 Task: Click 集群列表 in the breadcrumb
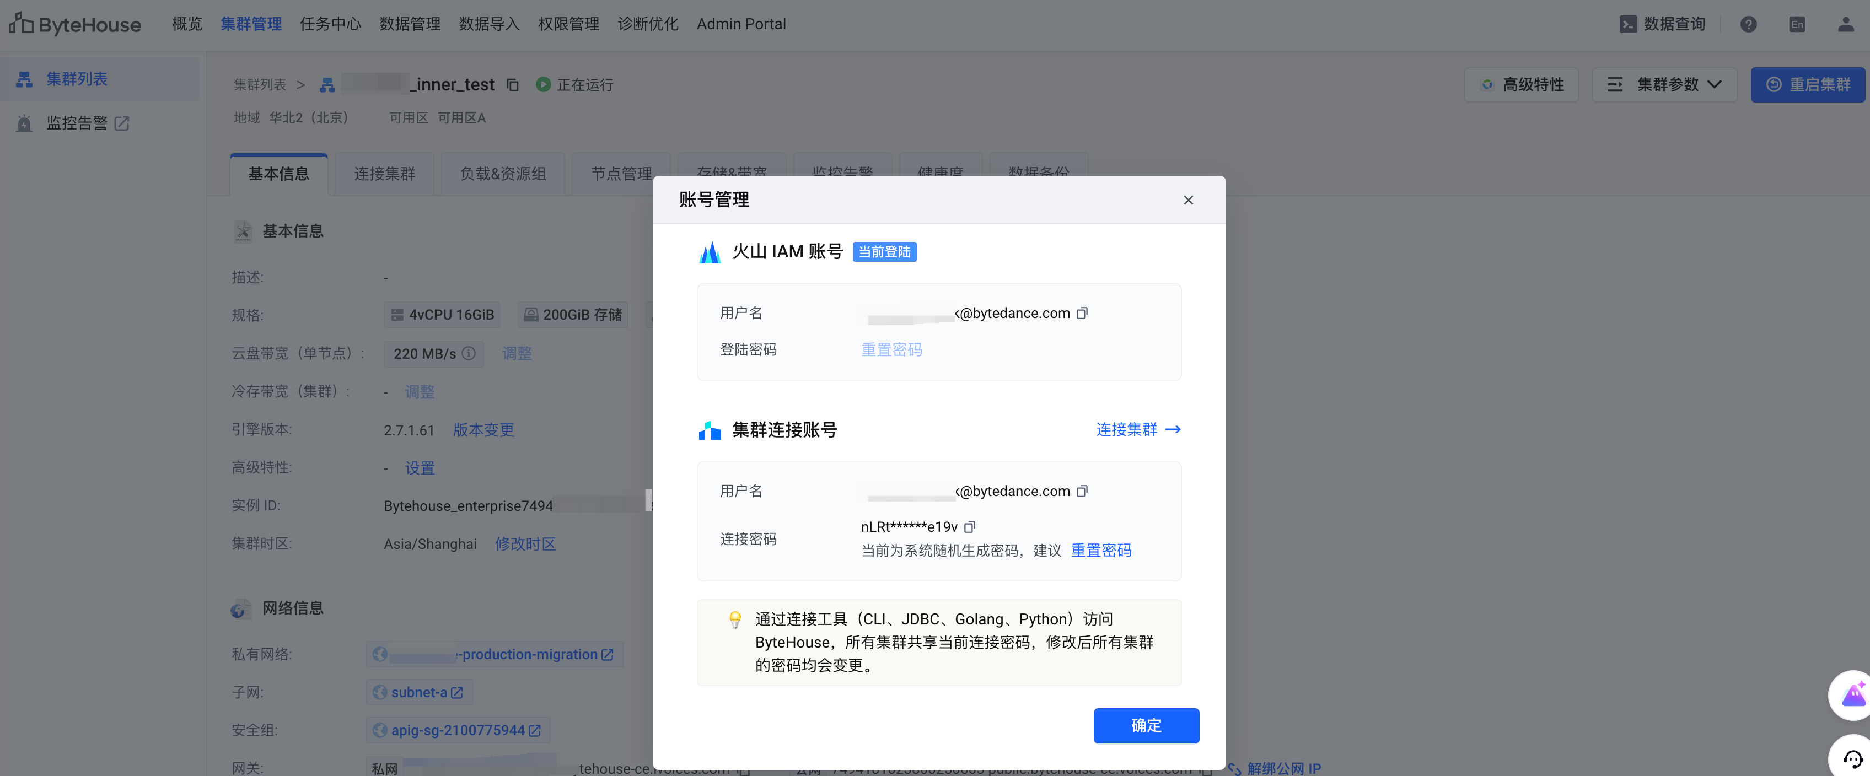pyautogui.click(x=260, y=85)
